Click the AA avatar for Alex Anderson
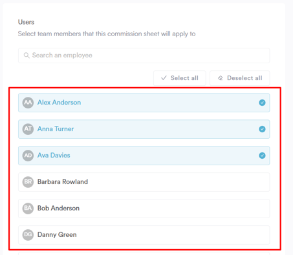 coord(28,103)
